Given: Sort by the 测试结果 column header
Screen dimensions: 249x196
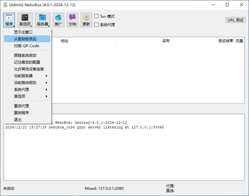Looking at the screenshot, I should point(225,41).
